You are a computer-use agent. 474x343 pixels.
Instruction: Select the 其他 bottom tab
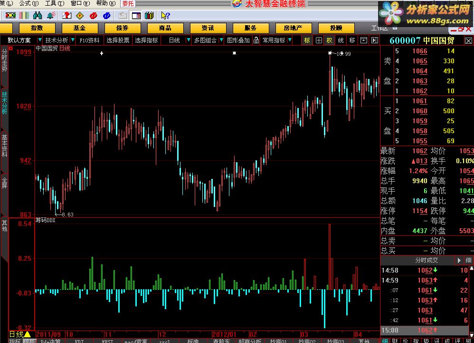(x=364, y=341)
